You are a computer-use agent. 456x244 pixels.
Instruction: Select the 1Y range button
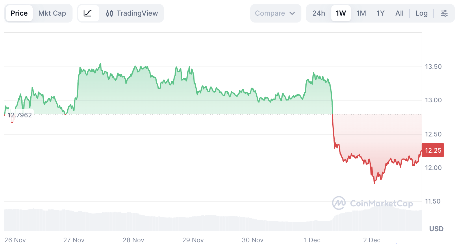[x=380, y=13]
